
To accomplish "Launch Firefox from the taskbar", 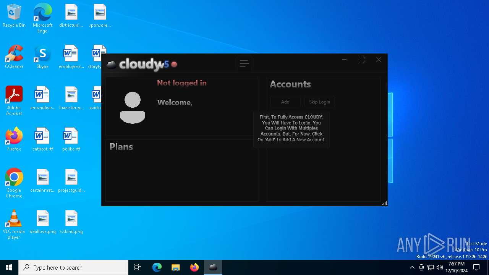I will pyautogui.click(x=194, y=267).
